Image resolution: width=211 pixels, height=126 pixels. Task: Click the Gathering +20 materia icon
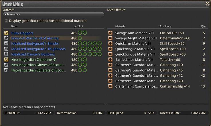click(110, 81)
